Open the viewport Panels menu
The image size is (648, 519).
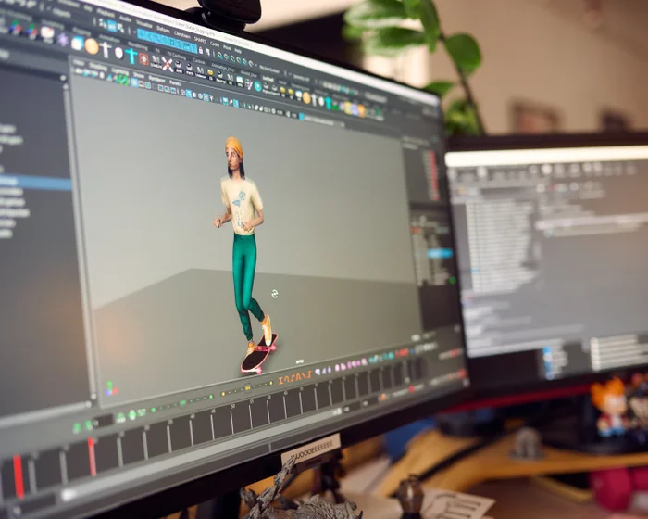click(175, 83)
